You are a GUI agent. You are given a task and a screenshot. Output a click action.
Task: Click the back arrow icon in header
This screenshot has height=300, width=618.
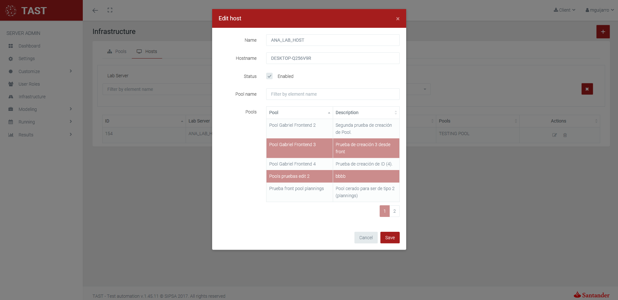pyautogui.click(x=95, y=10)
